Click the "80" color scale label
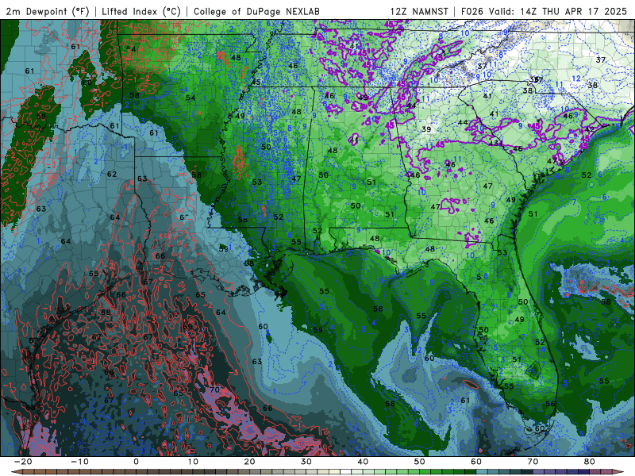This screenshot has height=476, width=635. pyautogui.click(x=590, y=462)
